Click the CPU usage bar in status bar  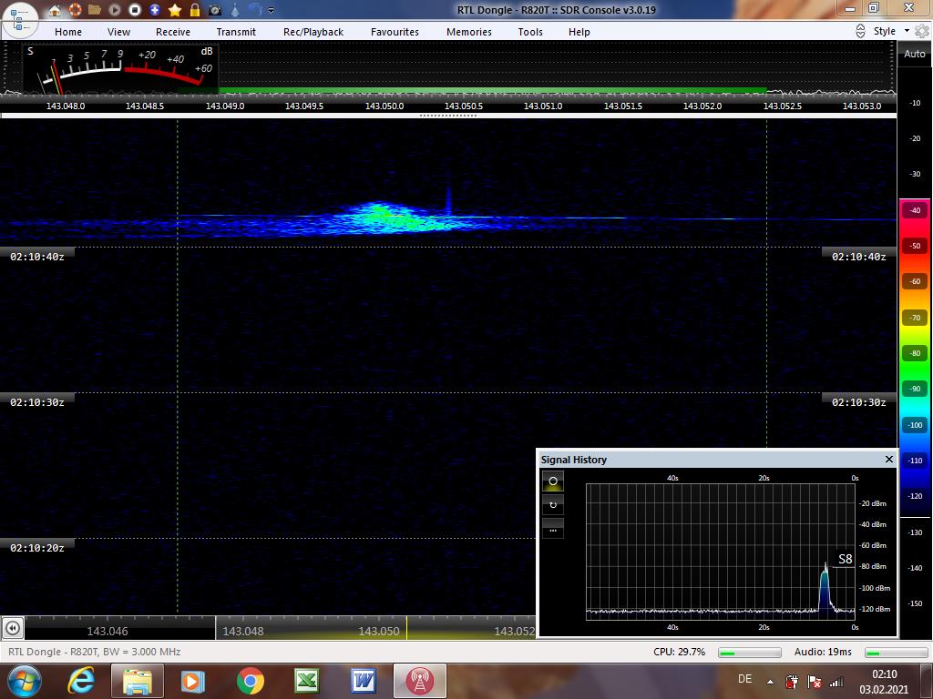[750, 653]
